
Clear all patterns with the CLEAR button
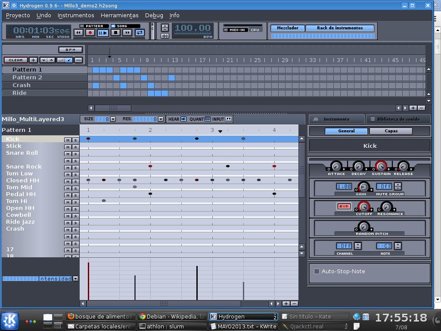pyautogui.click(x=16, y=60)
